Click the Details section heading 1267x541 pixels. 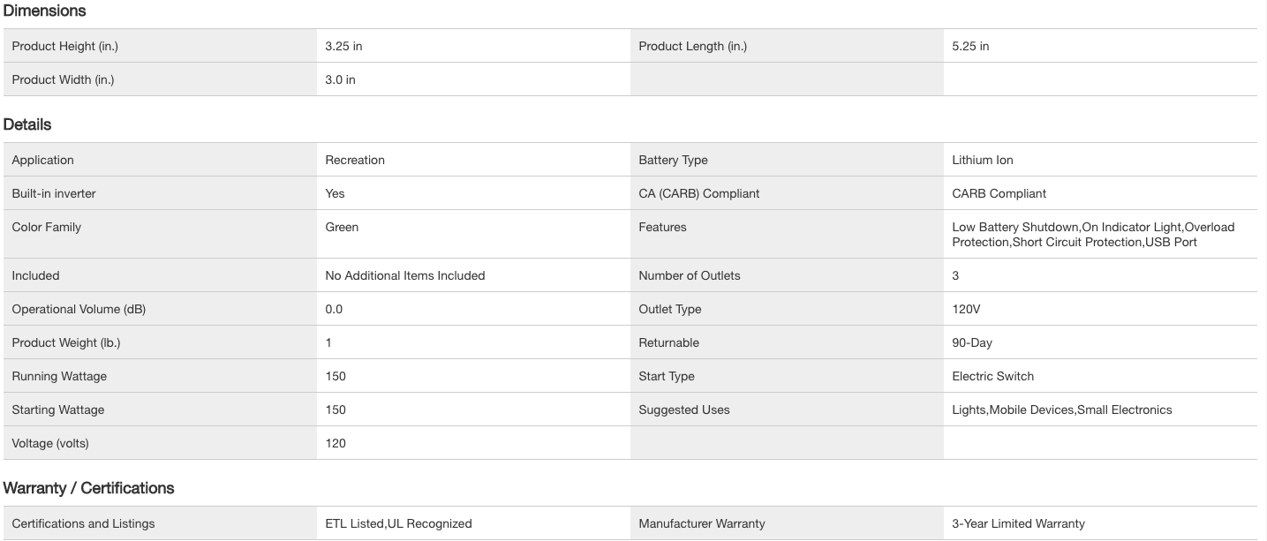pyautogui.click(x=27, y=124)
